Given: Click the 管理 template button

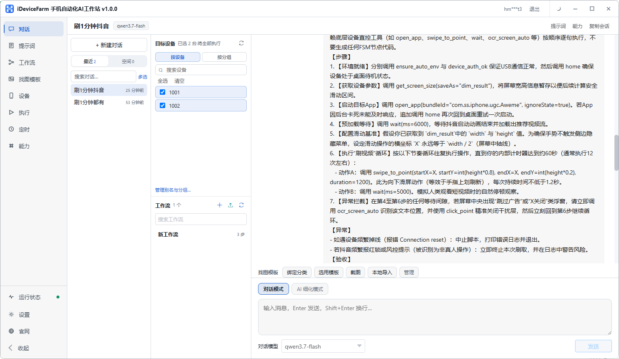Looking at the screenshot, I should coord(409,272).
